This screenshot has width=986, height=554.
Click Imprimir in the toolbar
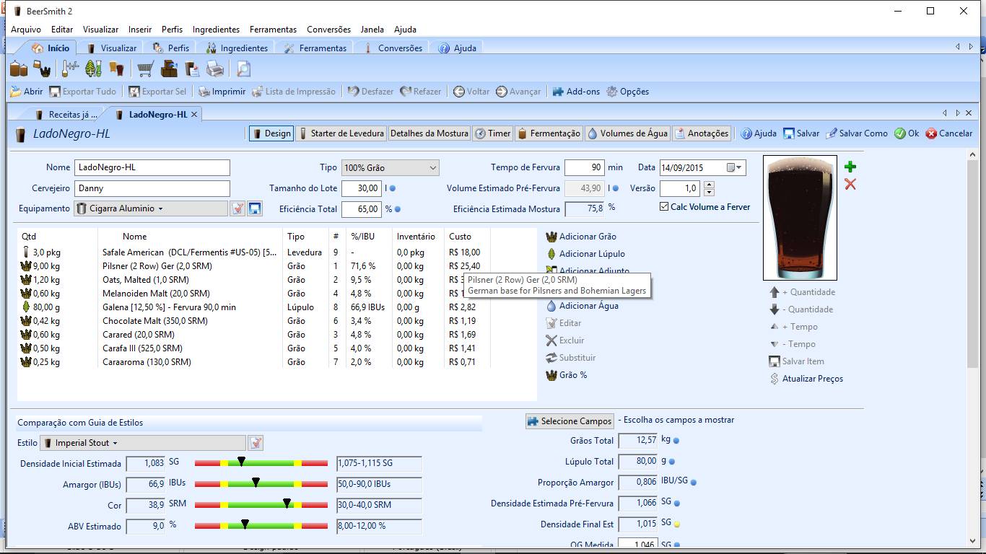222,92
